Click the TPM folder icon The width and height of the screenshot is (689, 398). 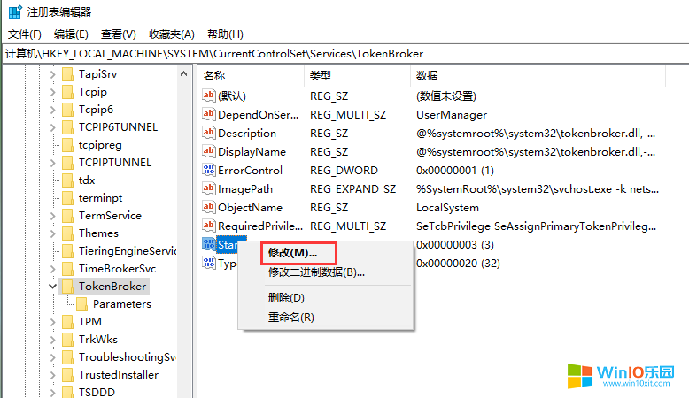tap(67, 322)
